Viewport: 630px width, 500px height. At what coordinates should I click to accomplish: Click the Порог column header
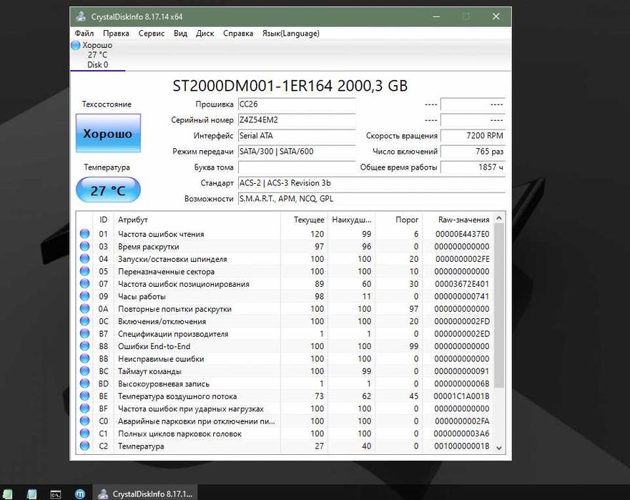pos(398,220)
